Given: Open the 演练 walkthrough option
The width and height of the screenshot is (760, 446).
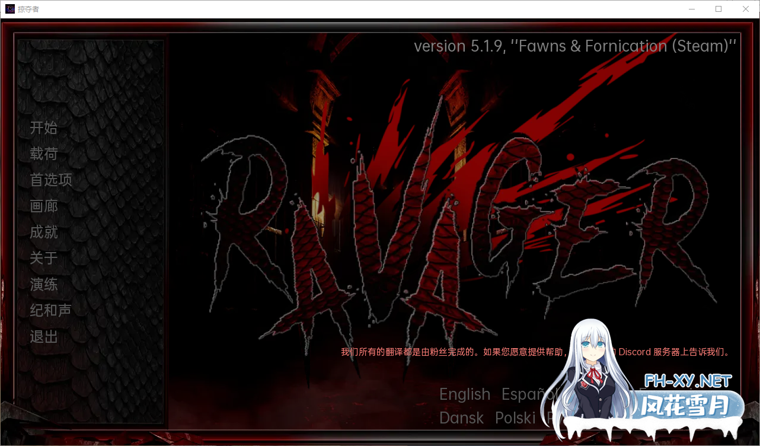Looking at the screenshot, I should pos(43,284).
